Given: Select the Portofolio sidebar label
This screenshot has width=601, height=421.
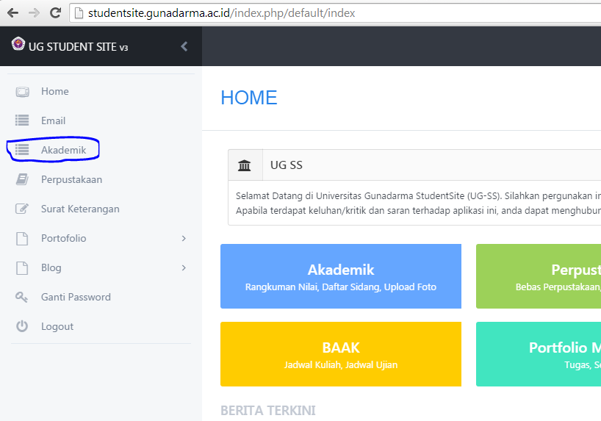Looking at the screenshot, I should click(64, 238).
